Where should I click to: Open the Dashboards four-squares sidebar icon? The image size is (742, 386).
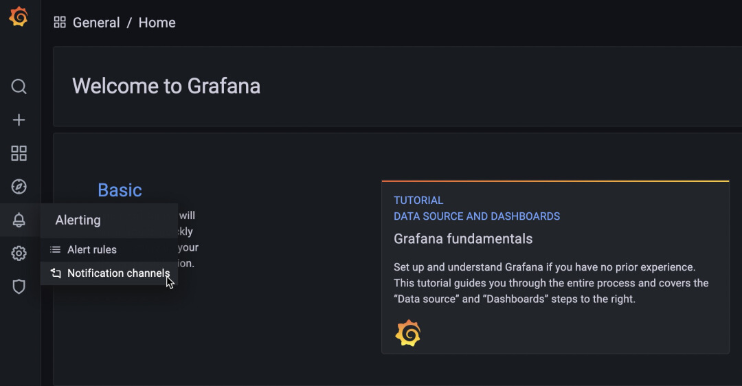pyautogui.click(x=19, y=153)
